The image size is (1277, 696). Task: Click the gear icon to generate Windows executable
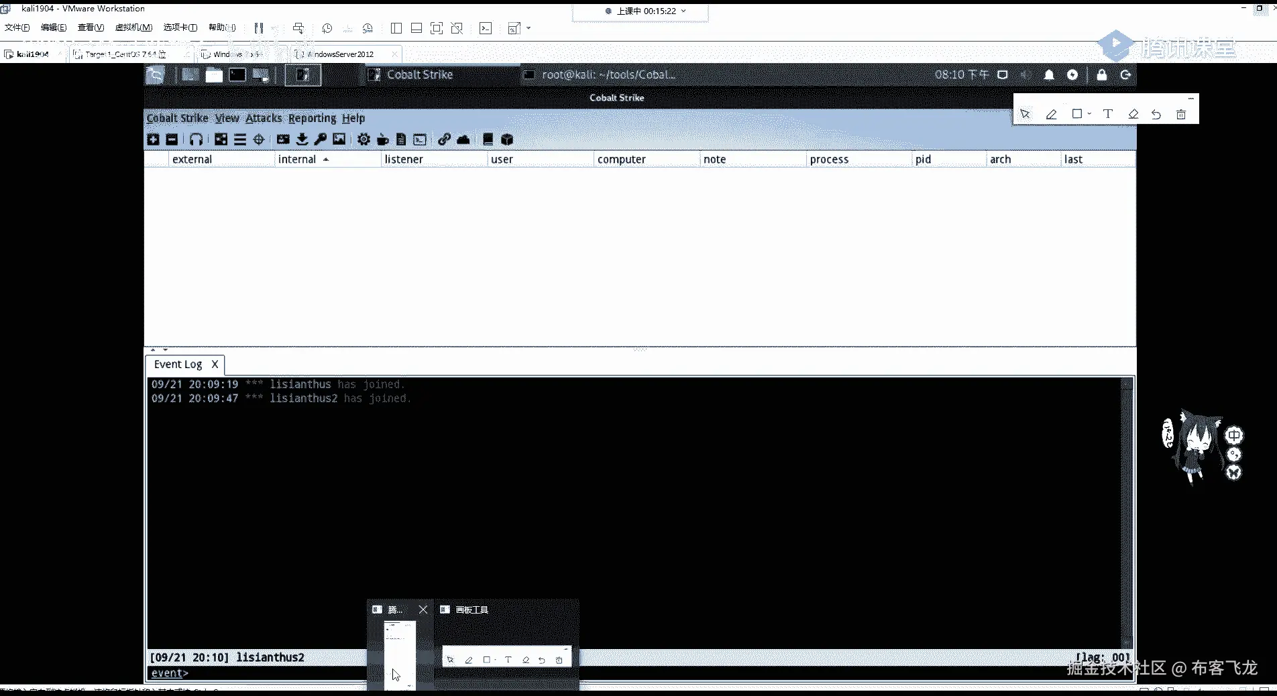click(364, 139)
